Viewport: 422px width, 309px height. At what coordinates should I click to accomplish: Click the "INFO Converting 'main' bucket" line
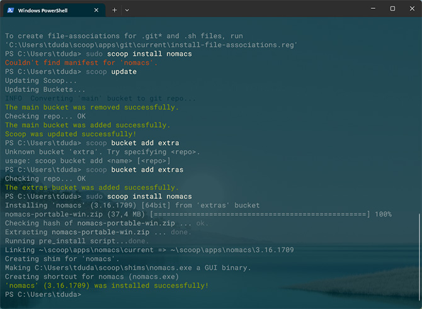[x=100, y=98]
